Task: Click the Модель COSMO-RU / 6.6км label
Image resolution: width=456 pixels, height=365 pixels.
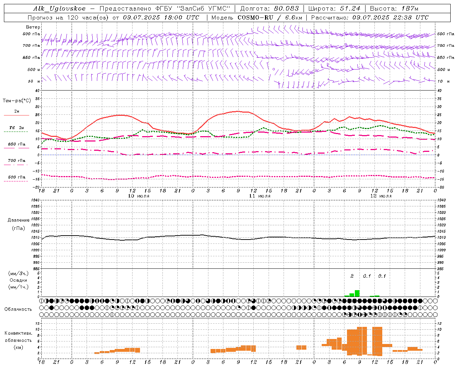Action: tap(257, 17)
